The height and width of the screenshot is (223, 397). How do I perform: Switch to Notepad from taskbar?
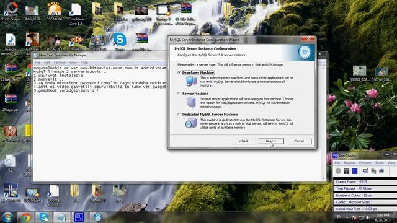point(61,217)
